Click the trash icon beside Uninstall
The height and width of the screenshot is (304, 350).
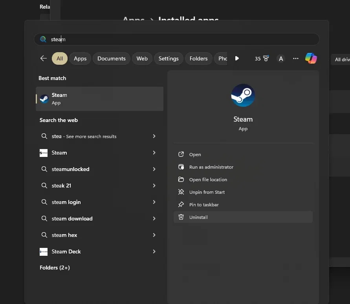pyautogui.click(x=181, y=217)
